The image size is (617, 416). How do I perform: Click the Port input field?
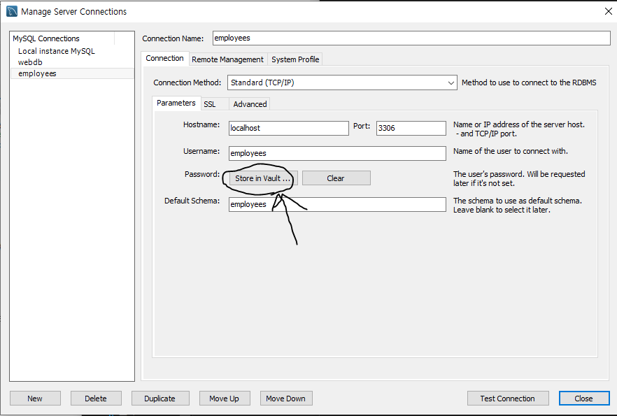tap(411, 128)
